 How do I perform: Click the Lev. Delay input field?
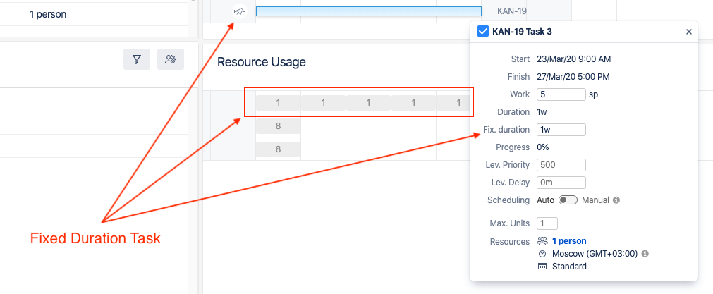click(561, 183)
